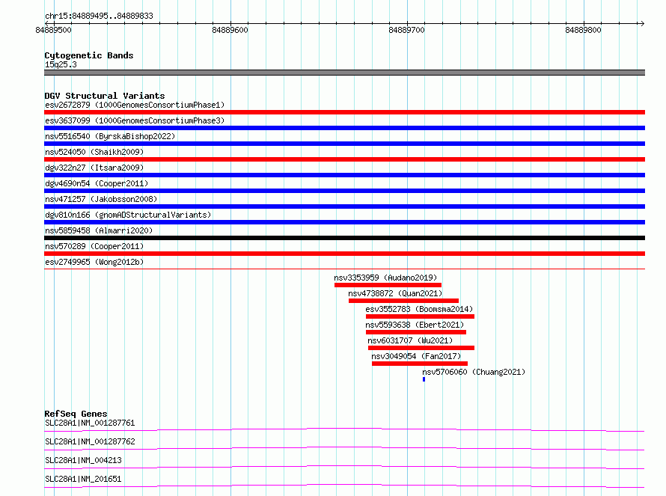This screenshot has height=496, width=666.
Task: Select nsv3353959 (Audano2019) label
Action: point(385,278)
